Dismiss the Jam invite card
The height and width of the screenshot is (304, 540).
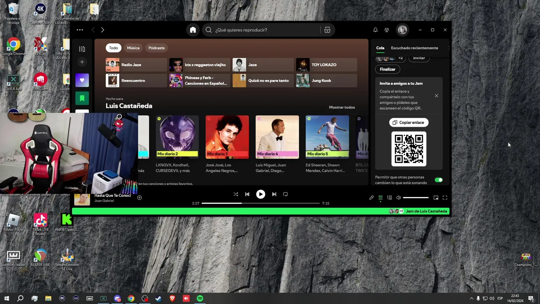[436, 96]
